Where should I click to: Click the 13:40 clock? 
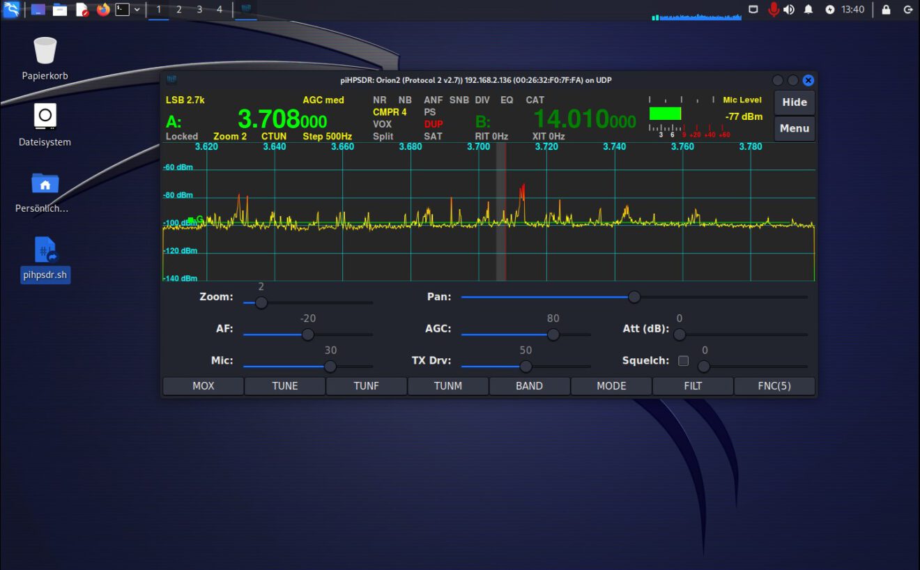tap(852, 10)
